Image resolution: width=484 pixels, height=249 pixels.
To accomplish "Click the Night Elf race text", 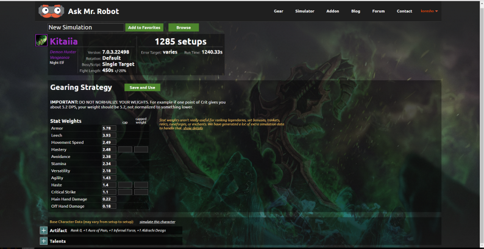I will pyautogui.click(x=57, y=63).
